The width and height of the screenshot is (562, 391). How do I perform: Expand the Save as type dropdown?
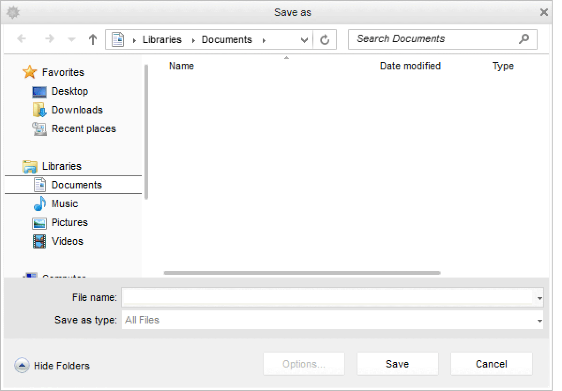[x=539, y=321]
